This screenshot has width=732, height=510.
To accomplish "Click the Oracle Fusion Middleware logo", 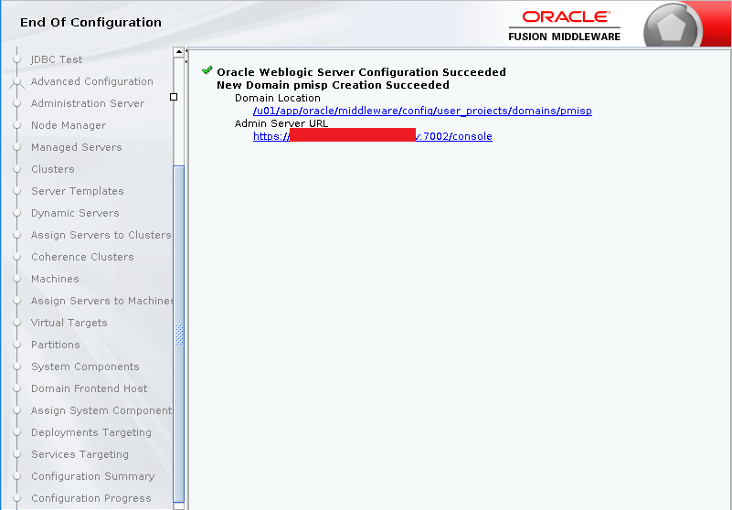I will (x=565, y=25).
